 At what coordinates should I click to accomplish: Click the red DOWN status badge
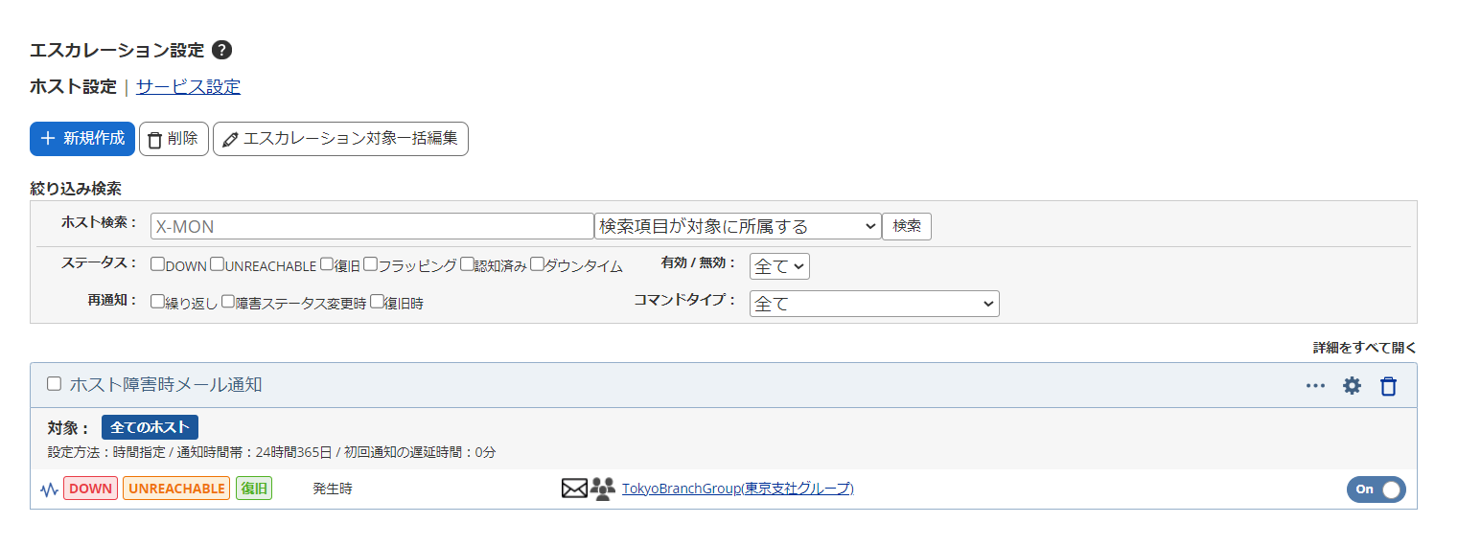[90, 489]
